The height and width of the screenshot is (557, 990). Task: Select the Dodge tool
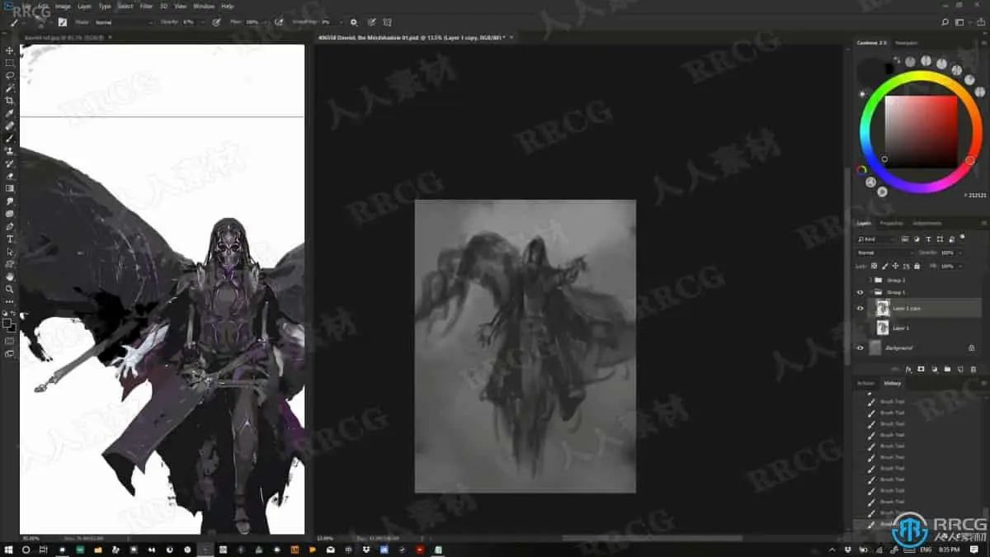point(10,214)
